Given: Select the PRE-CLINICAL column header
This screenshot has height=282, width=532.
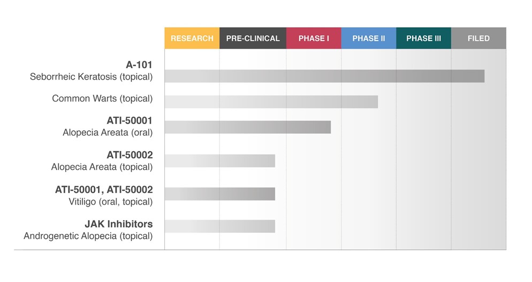Looking at the screenshot, I should (253, 38).
